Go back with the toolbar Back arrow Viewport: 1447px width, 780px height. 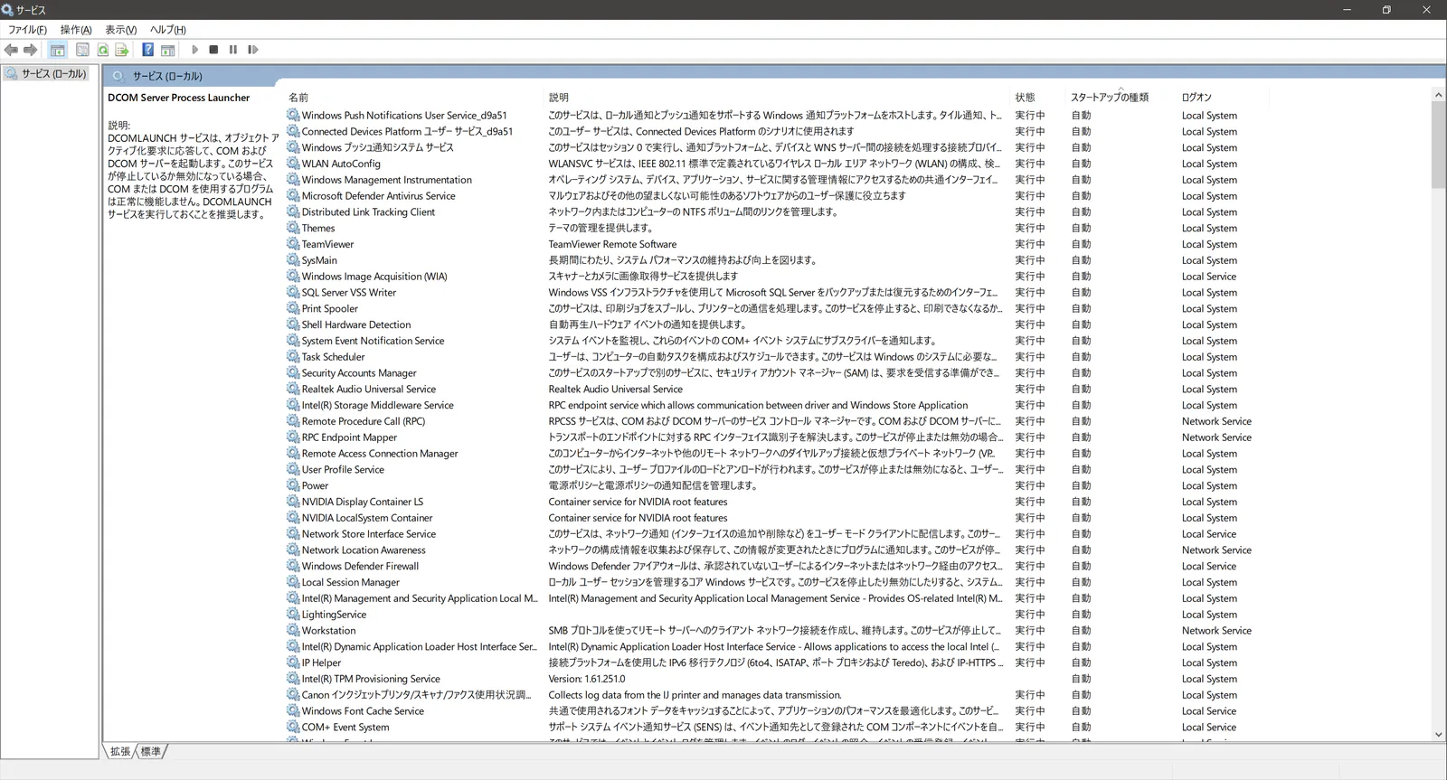click(x=11, y=50)
